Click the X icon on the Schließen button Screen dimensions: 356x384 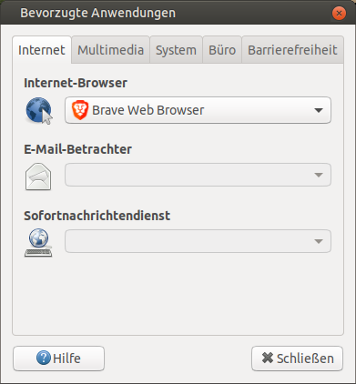tap(268, 358)
